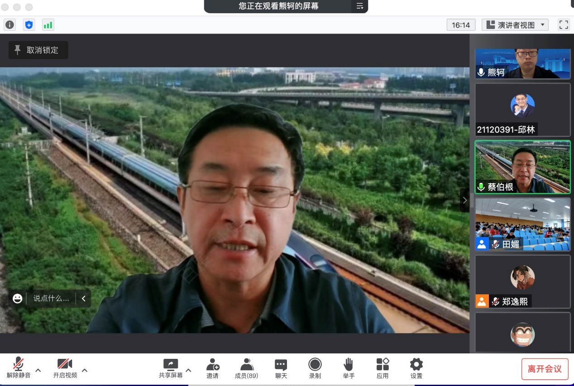Raise hand with the 举手 icon

point(349,368)
